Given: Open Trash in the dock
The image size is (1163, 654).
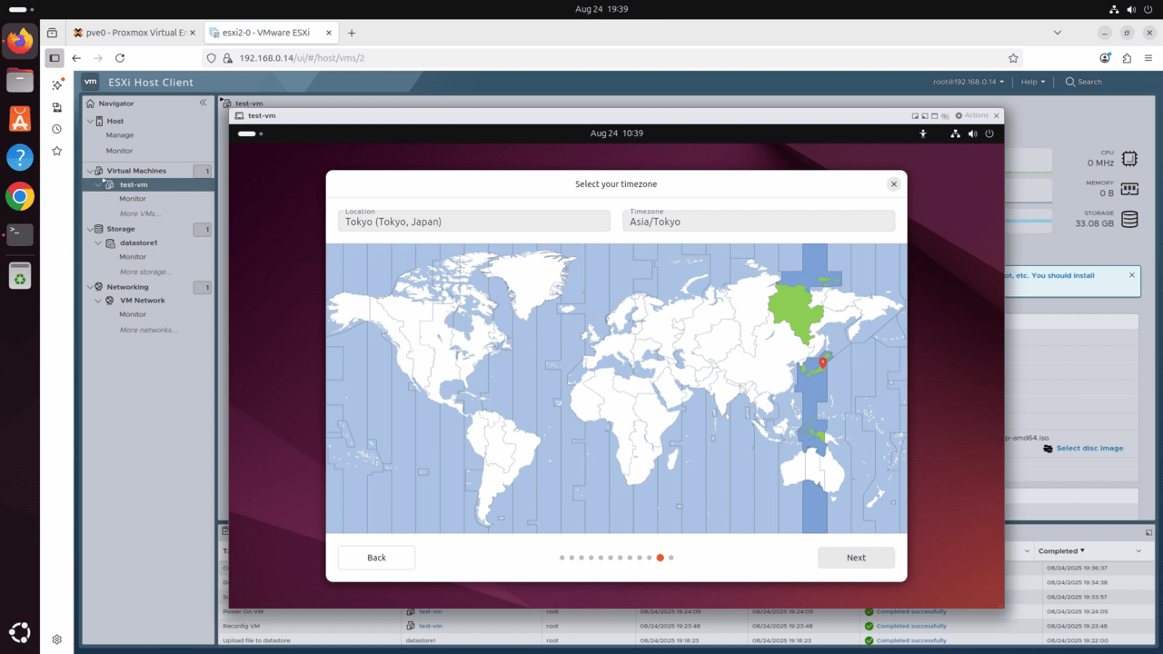Looking at the screenshot, I should (20, 275).
